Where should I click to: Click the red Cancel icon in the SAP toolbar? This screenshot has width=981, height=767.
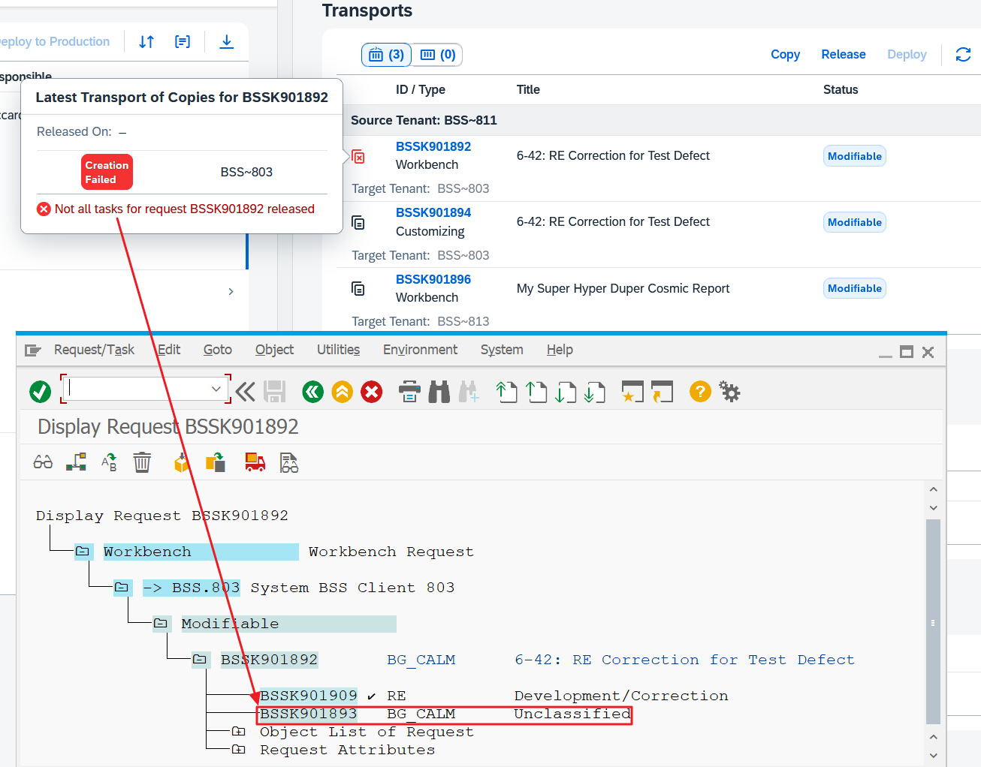point(371,392)
